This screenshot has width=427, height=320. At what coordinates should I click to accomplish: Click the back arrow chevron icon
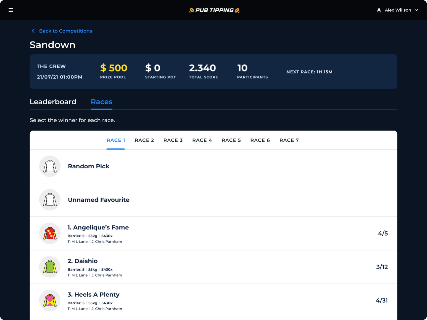tap(33, 31)
